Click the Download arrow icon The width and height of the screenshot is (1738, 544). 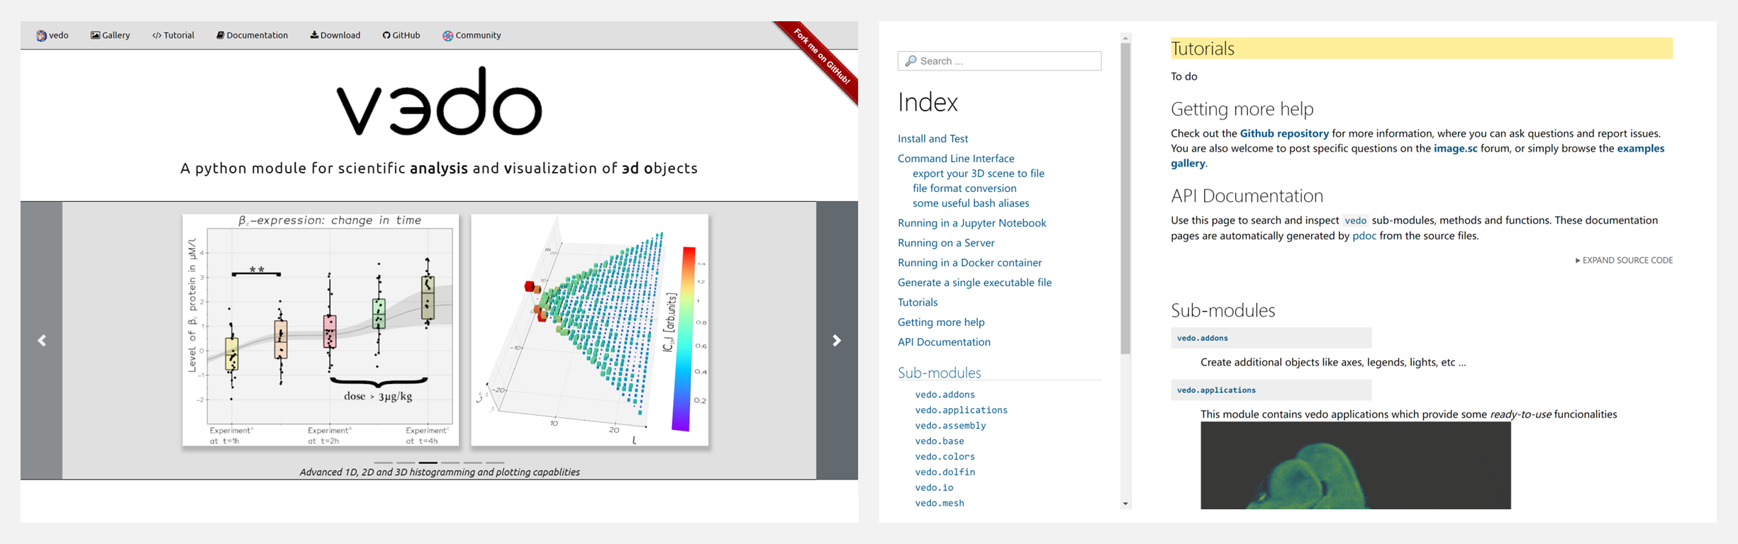tap(314, 35)
